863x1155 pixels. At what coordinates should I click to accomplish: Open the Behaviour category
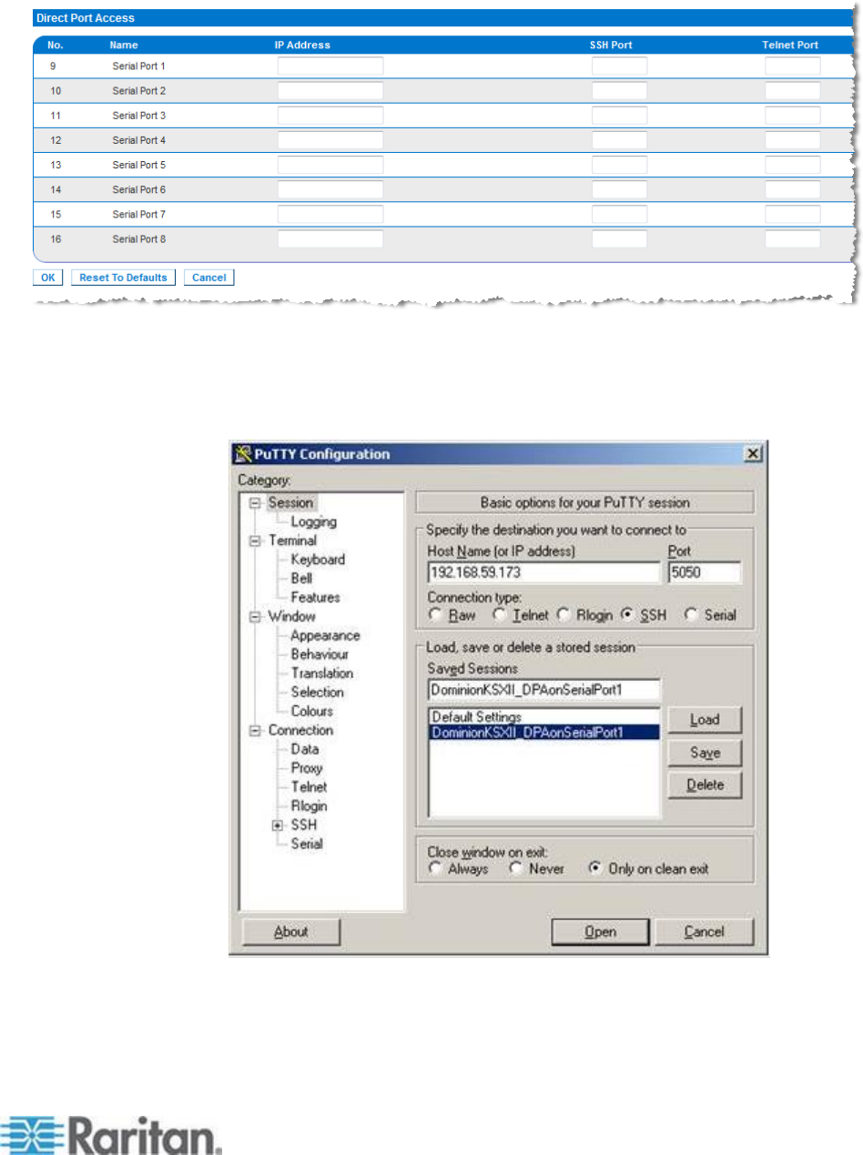coord(320,654)
